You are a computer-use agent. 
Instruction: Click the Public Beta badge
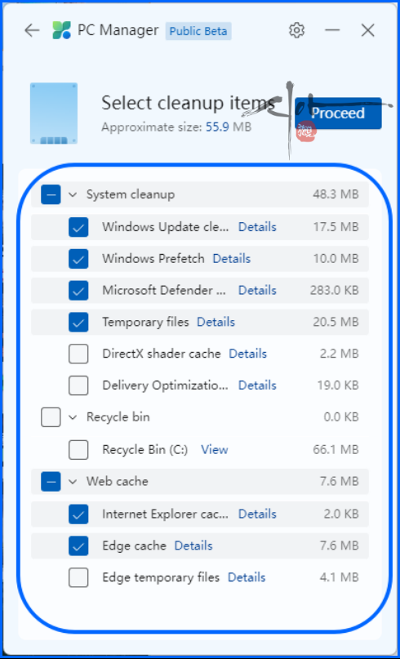pos(198,31)
